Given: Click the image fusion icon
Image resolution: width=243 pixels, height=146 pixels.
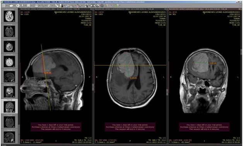Looking at the screenshot, I should [106, 5].
